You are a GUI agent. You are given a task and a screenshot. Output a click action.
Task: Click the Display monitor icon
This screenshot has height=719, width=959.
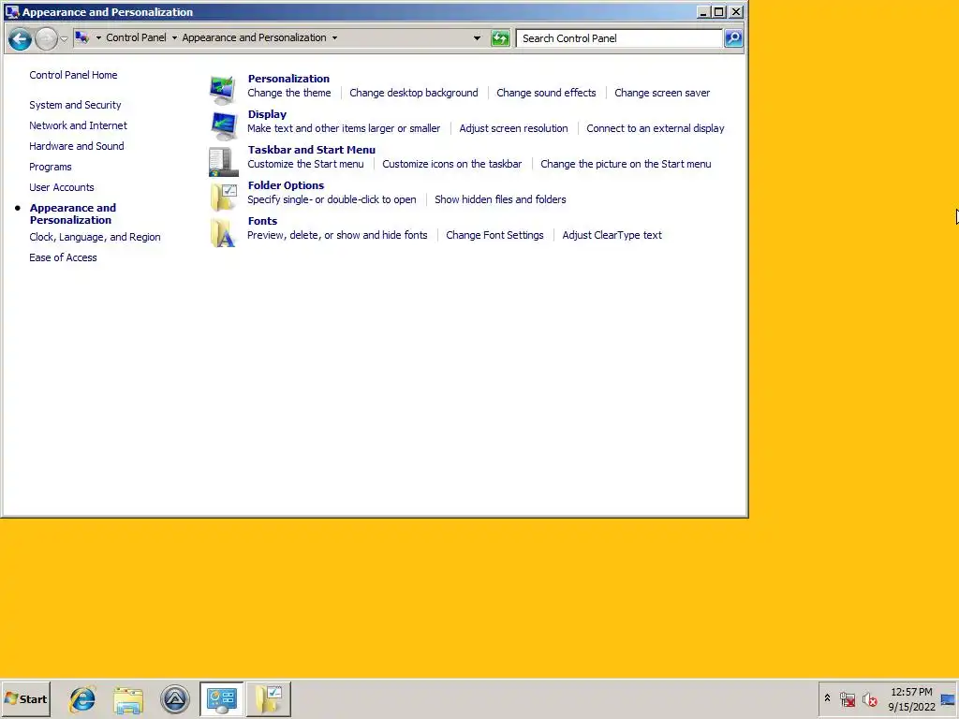[x=223, y=126]
